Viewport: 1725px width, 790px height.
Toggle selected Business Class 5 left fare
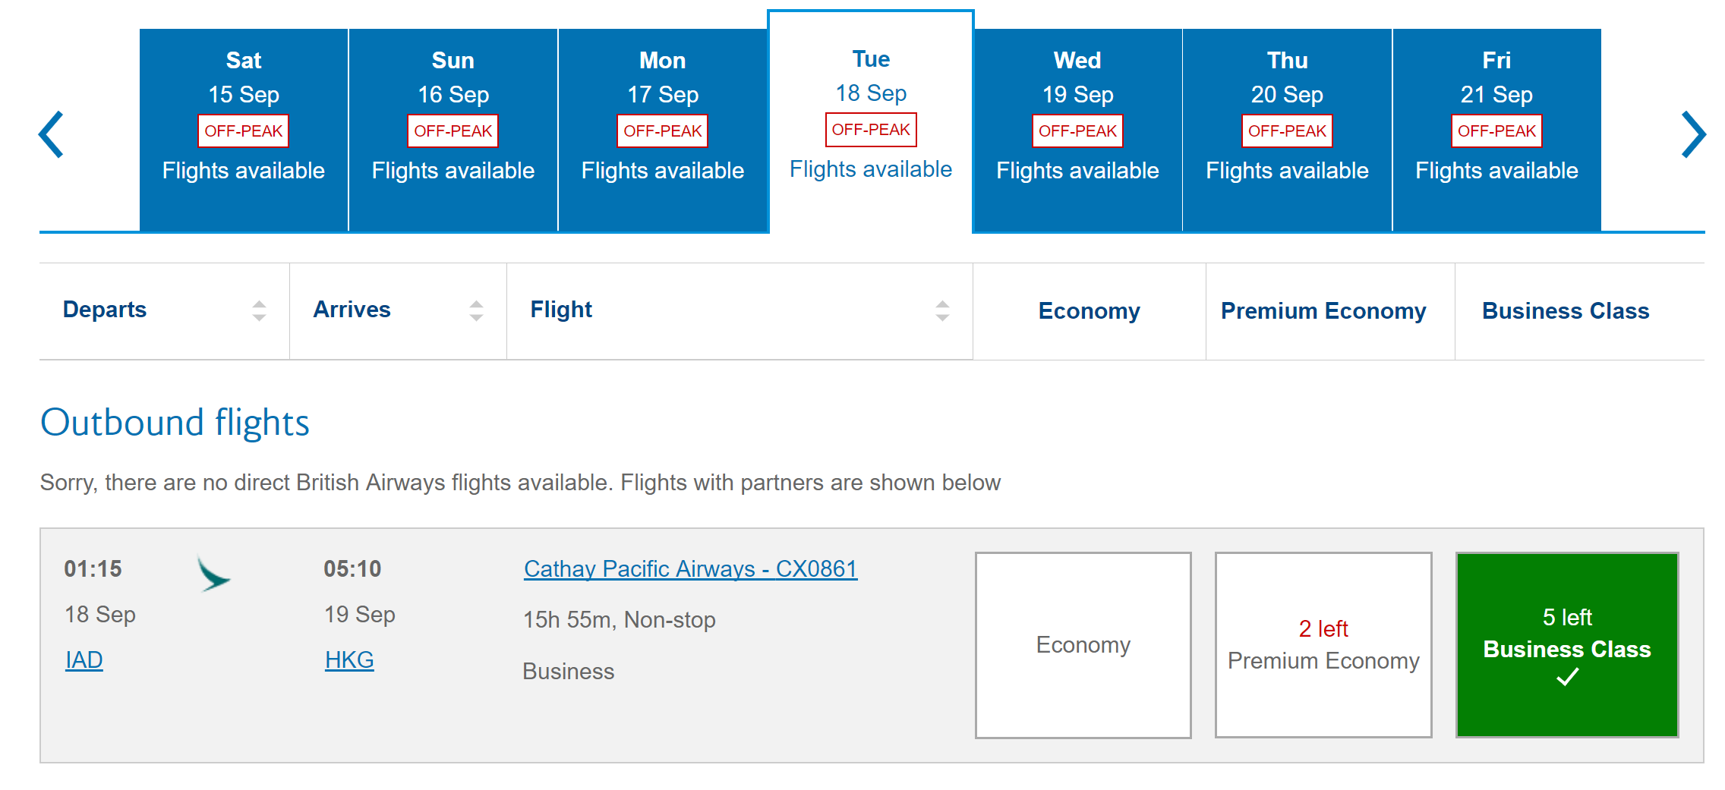click(x=1567, y=644)
